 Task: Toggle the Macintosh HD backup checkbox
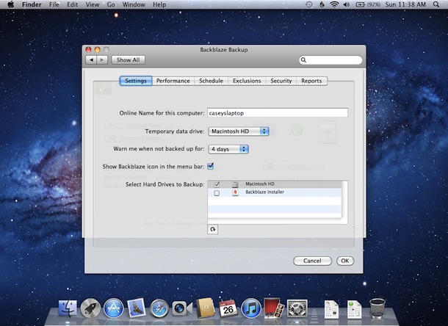[x=217, y=184]
